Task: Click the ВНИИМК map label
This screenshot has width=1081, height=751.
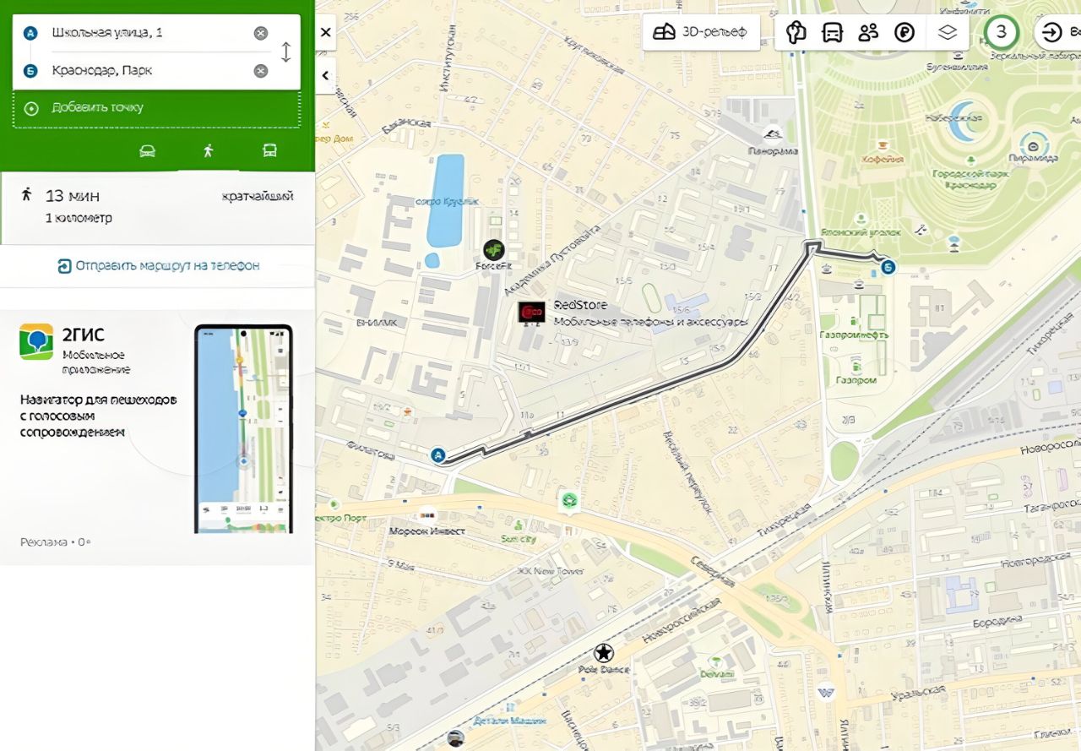Action: pos(377,323)
